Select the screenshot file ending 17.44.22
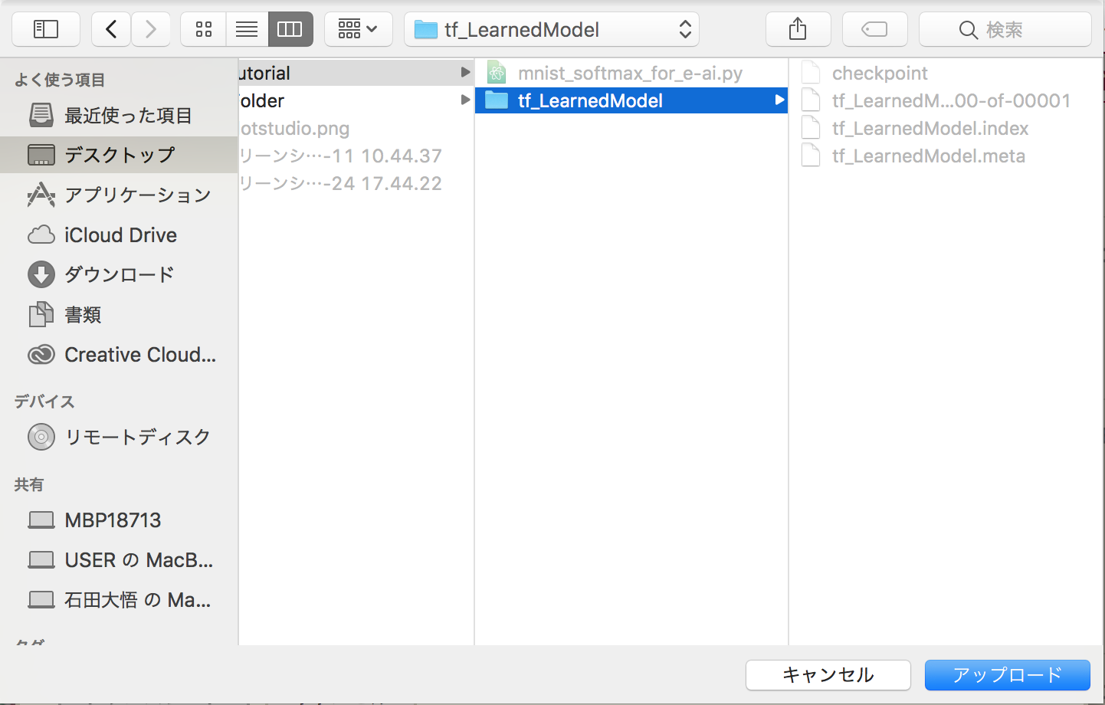Screen dimensions: 1105x705 pos(356,183)
